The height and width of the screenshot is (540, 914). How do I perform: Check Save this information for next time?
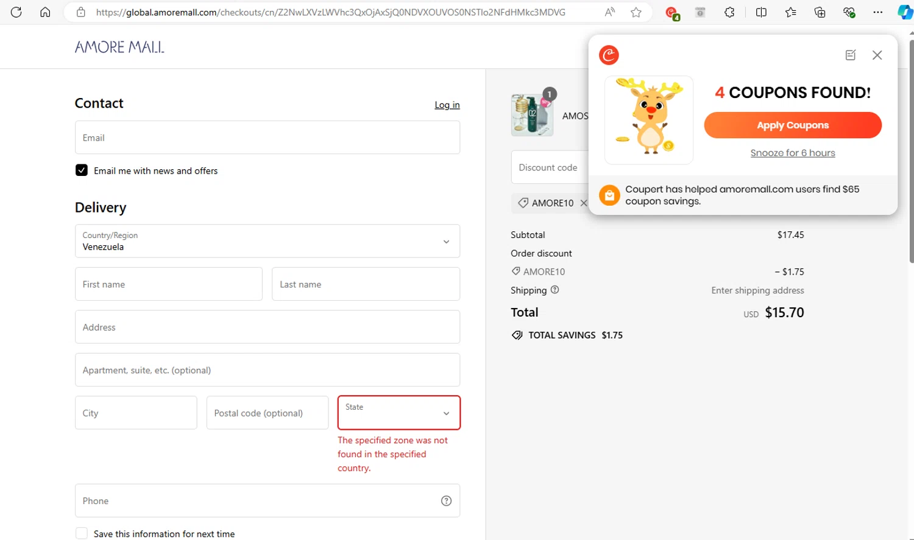tap(82, 533)
